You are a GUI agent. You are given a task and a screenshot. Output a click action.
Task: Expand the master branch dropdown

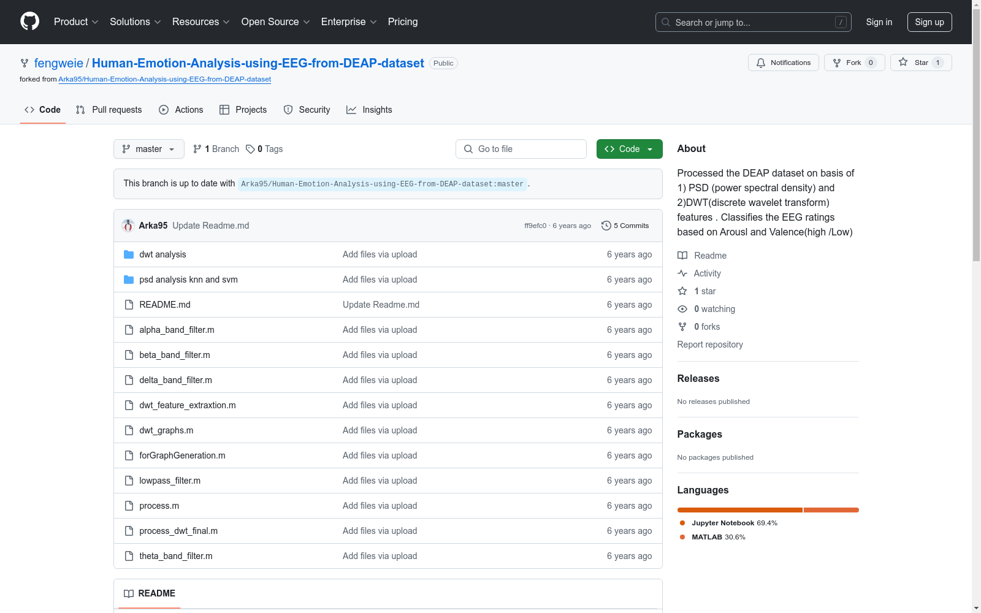pyautogui.click(x=148, y=149)
